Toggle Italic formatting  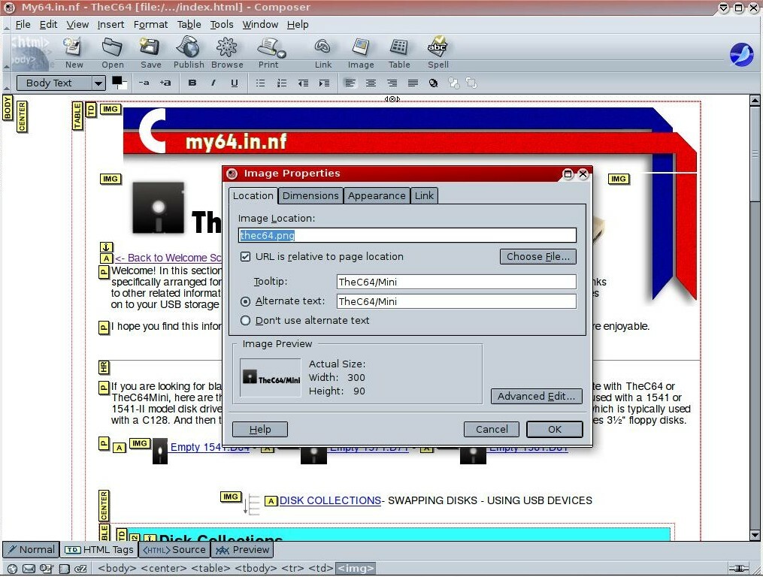coord(213,83)
